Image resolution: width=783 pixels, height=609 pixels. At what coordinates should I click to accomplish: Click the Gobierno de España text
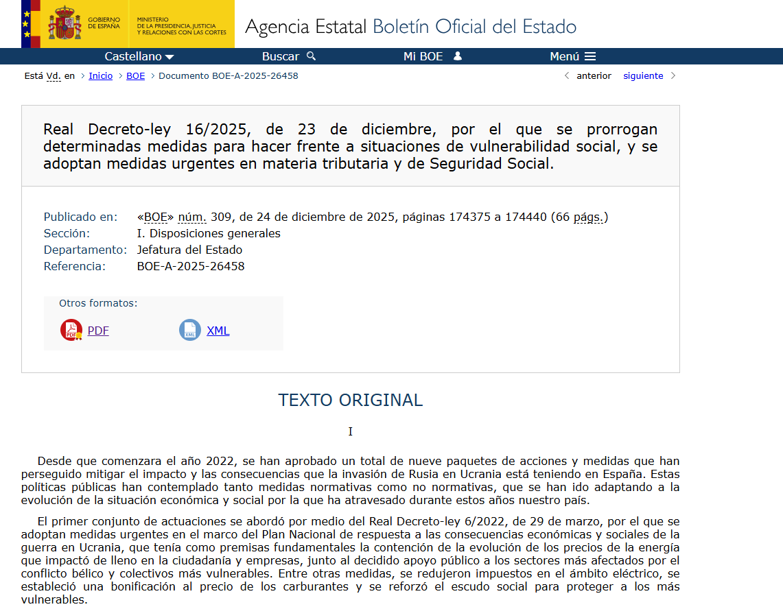click(104, 23)
